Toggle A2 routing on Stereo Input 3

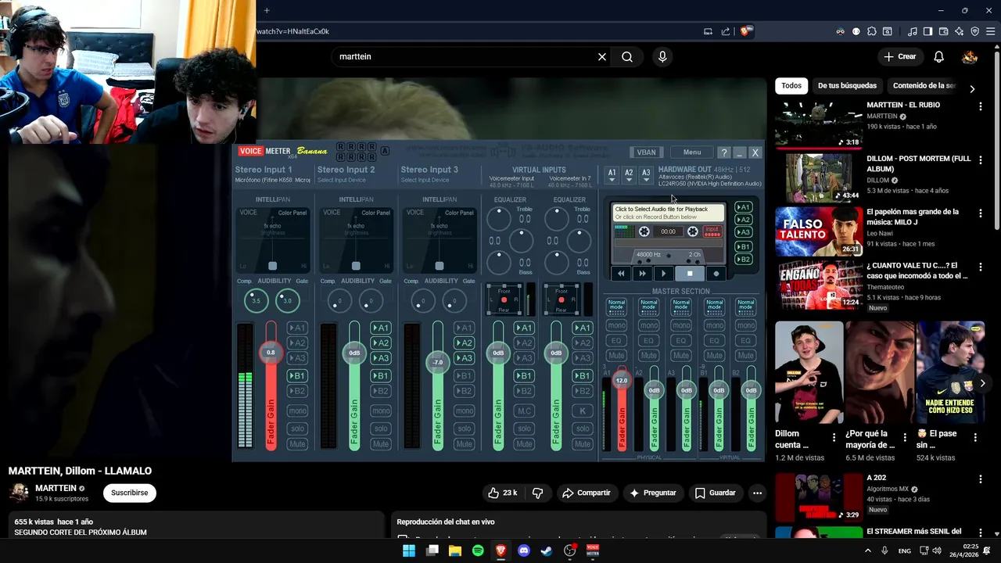click(464, 343)
